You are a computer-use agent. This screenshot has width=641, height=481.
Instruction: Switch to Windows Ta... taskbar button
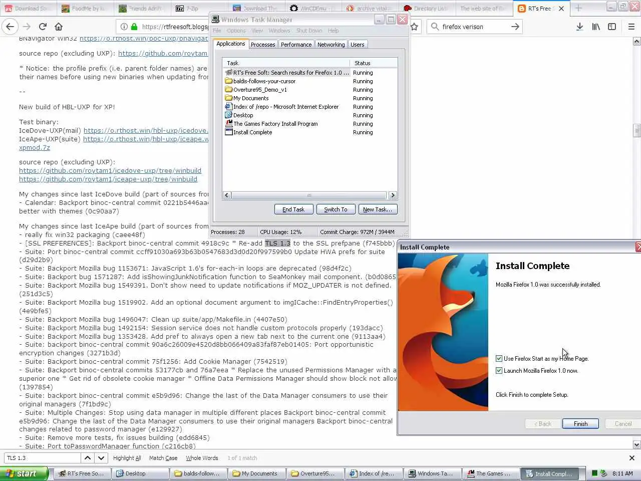pos(432,473)
